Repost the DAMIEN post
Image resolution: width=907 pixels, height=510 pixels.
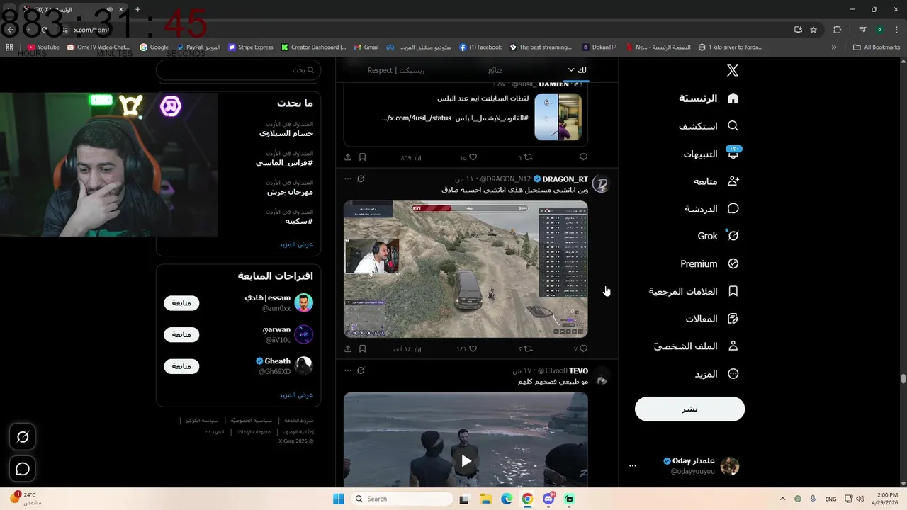(x=528, y=157)
